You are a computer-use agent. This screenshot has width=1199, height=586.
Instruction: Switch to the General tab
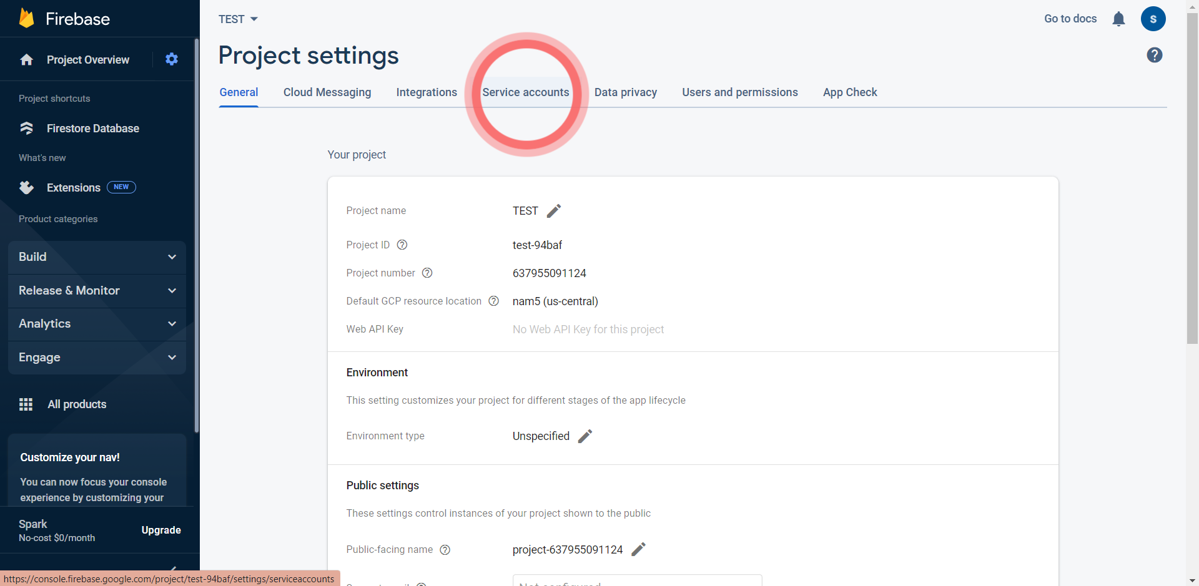239,92
